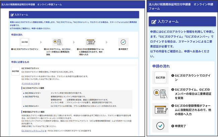218x137 pixels.
Task: Click the 申請の流れ heading in desktop view
Action: pos(18,34)
